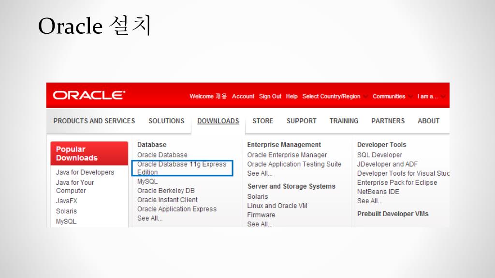Open MySQL under Popular Downloads

click(66, 221)
